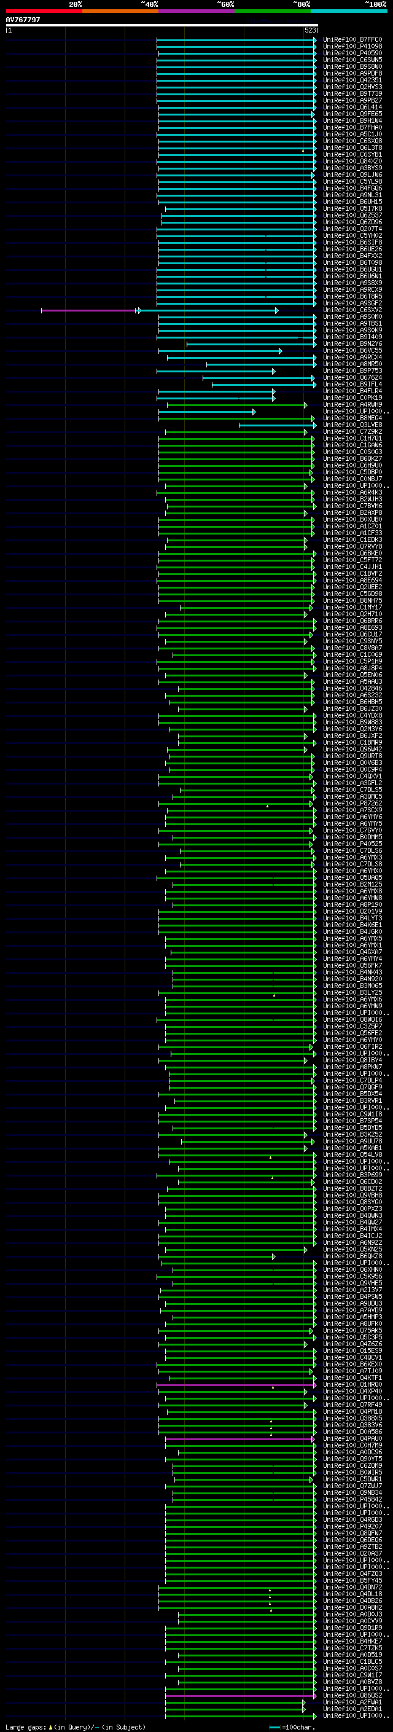Select hit UniRef100_Q6L3T8
393x1732 pixels.
pos(352,148)
